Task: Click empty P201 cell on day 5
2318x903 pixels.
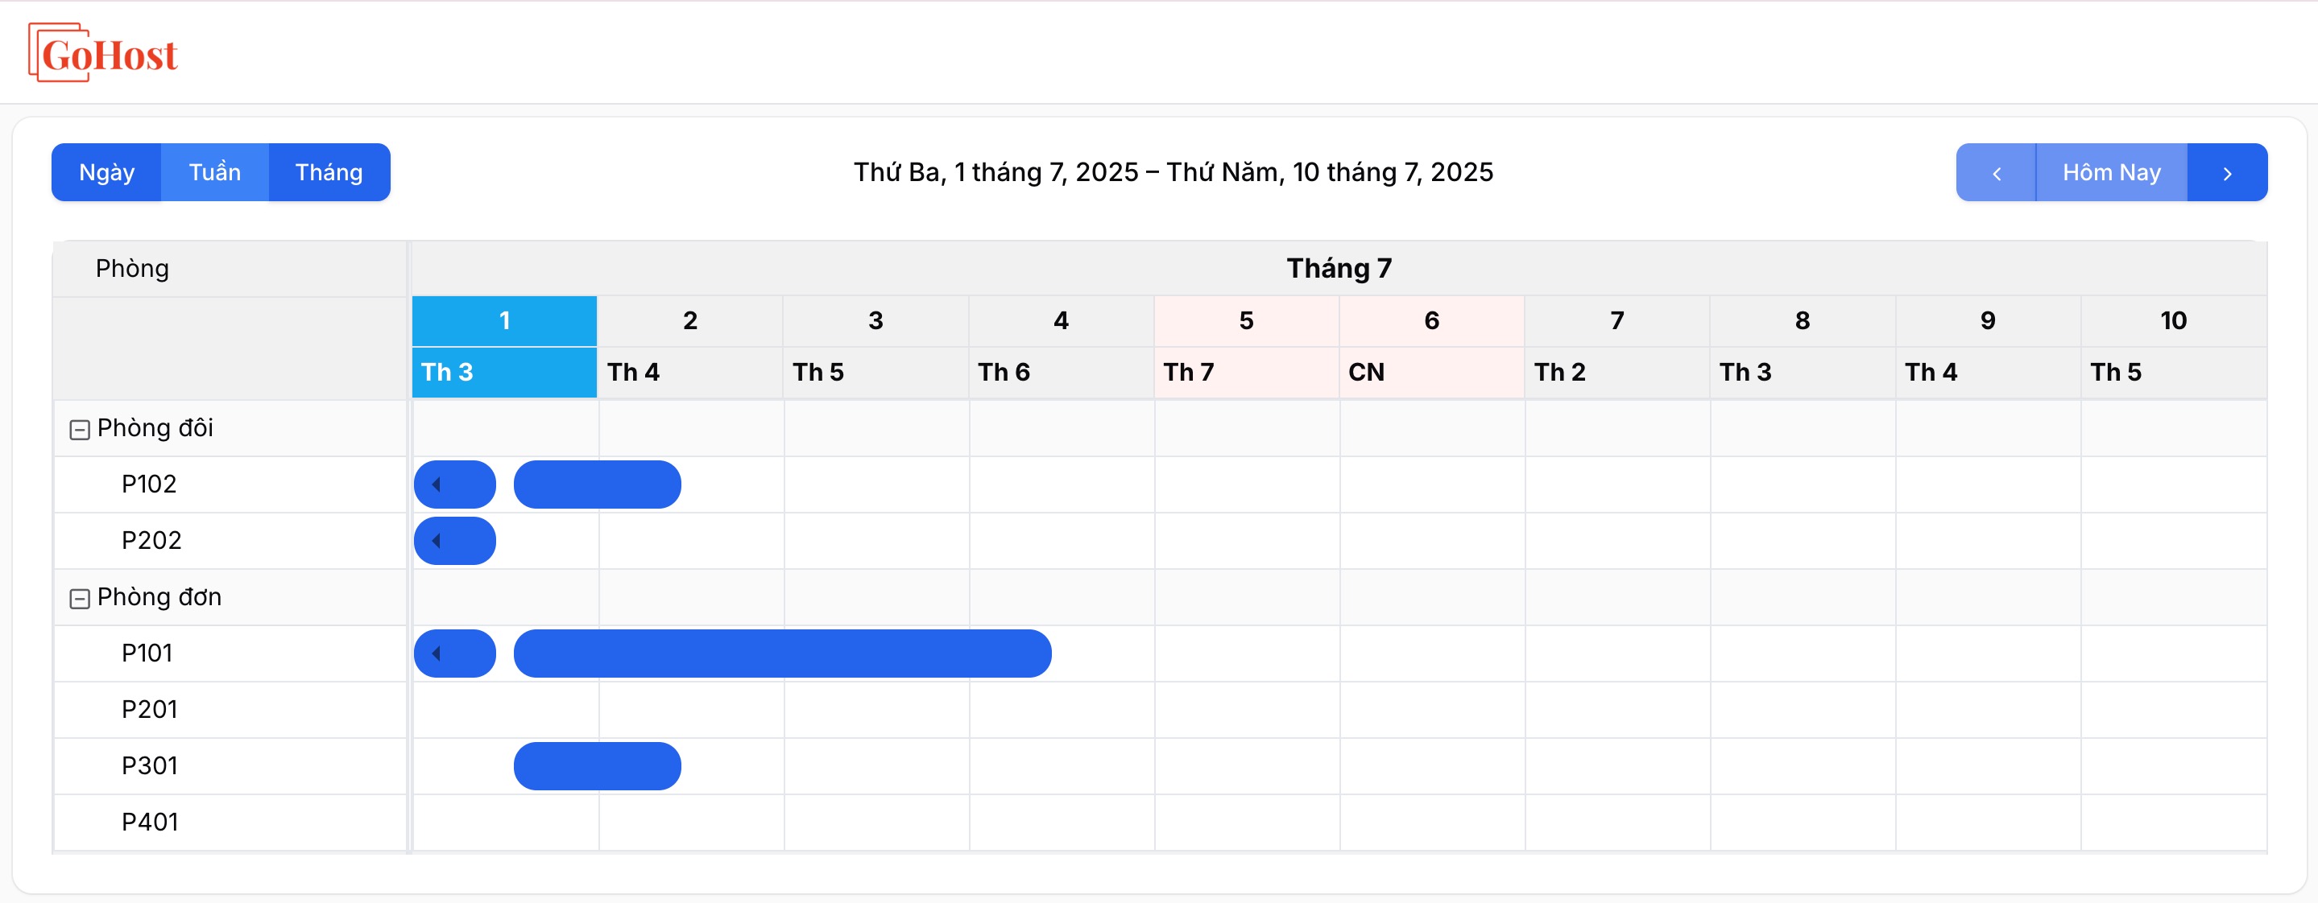Action: pos(1247,710)
